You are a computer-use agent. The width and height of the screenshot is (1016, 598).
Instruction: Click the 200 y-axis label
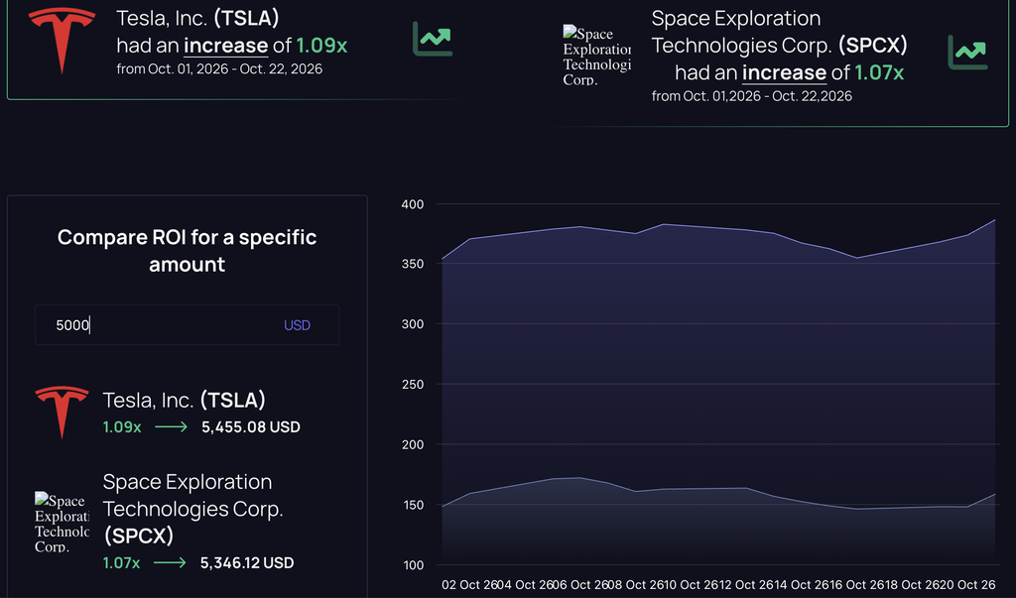pos(413,444)
